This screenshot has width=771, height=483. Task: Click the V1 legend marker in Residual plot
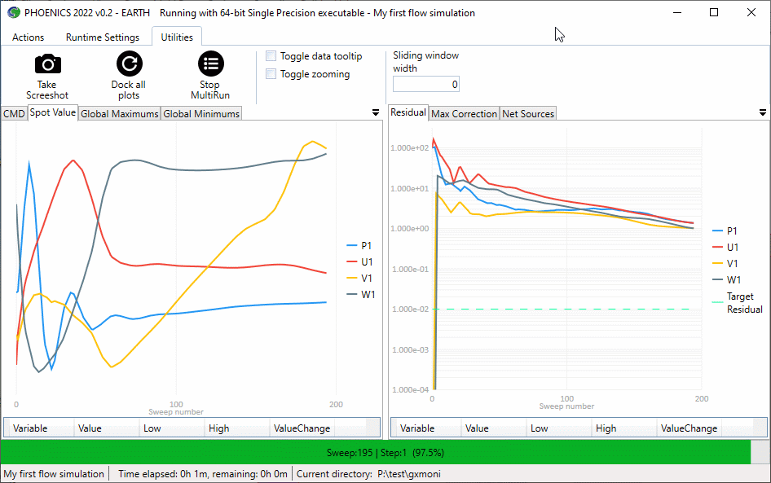coord(717,264)
